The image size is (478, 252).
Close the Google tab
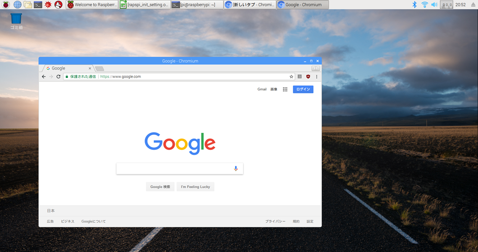[90, 68]
